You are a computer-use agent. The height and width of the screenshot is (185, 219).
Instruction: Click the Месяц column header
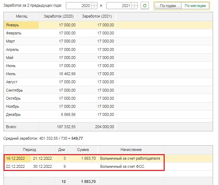21,16
